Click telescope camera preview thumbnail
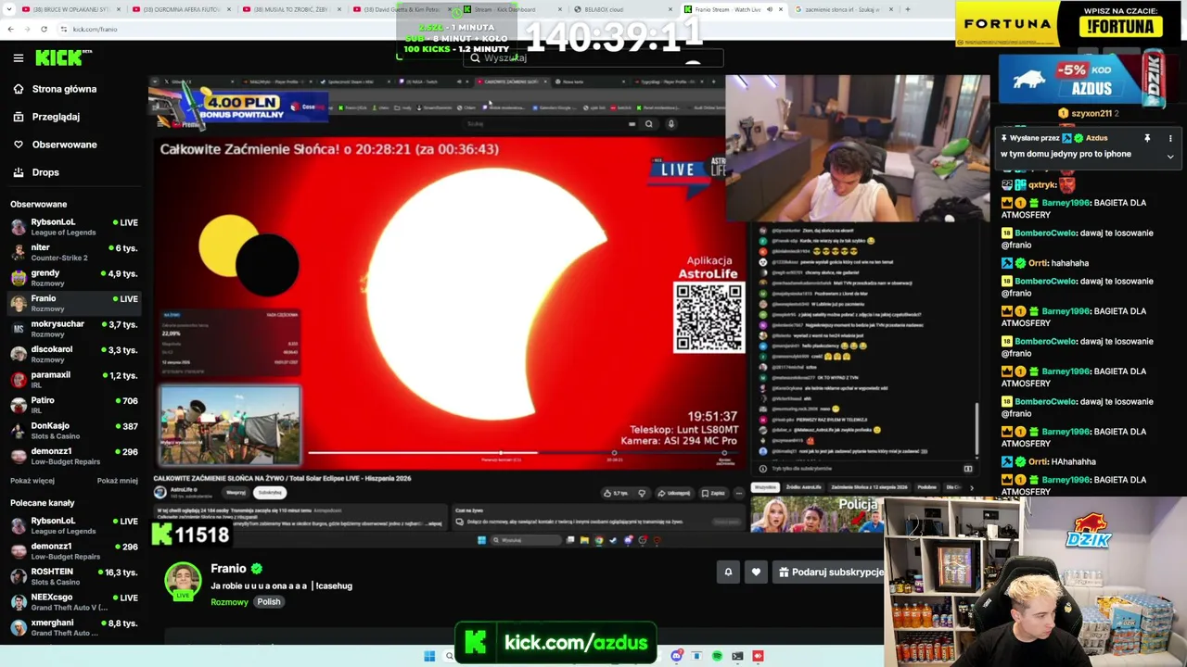Viewport: 1187px width, 667px height. pos(230,424)
